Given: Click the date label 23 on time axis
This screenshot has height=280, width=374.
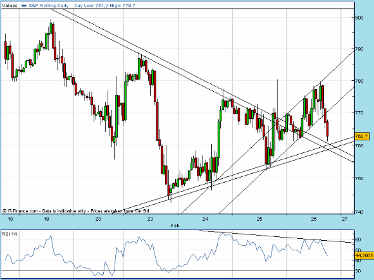Looking at the screenshot, I should coord(150,219).
